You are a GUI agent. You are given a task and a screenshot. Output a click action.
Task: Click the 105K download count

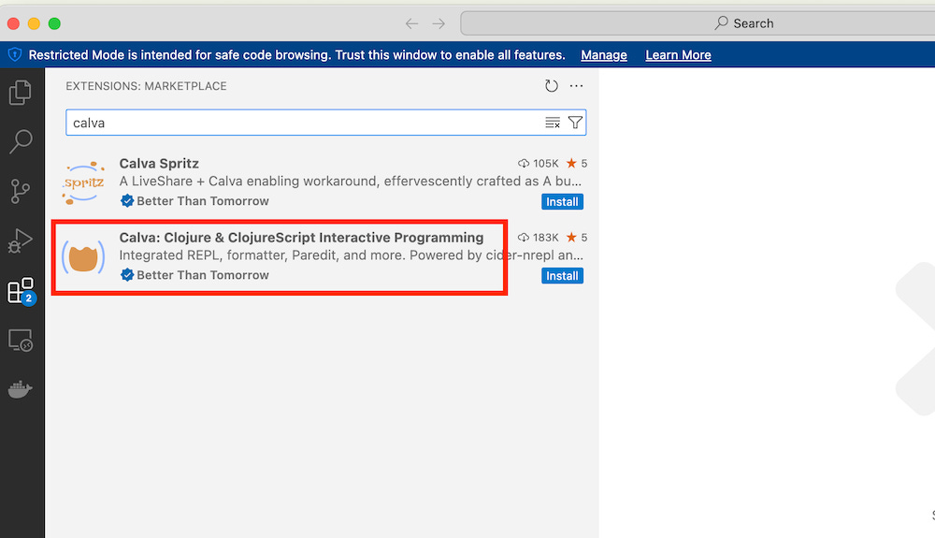point(538,164)
